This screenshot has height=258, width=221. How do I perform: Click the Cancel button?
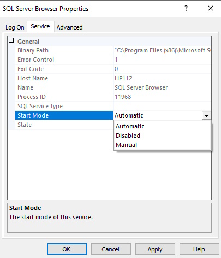point(111,249)
